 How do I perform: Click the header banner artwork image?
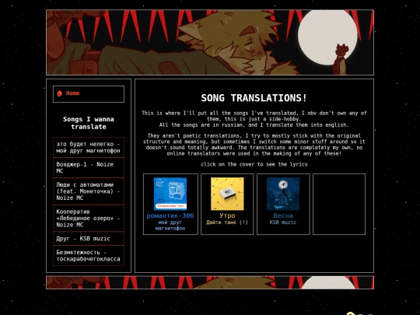(x=210, y=42)
